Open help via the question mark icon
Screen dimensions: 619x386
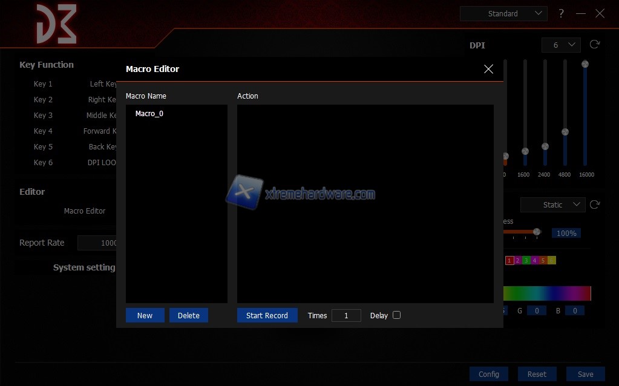[562, 13]
